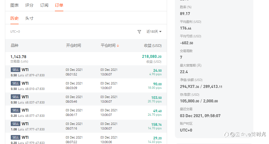Click SELL badge on 1.08 lots order
269x144 pixels.
[x=15, y=124]
